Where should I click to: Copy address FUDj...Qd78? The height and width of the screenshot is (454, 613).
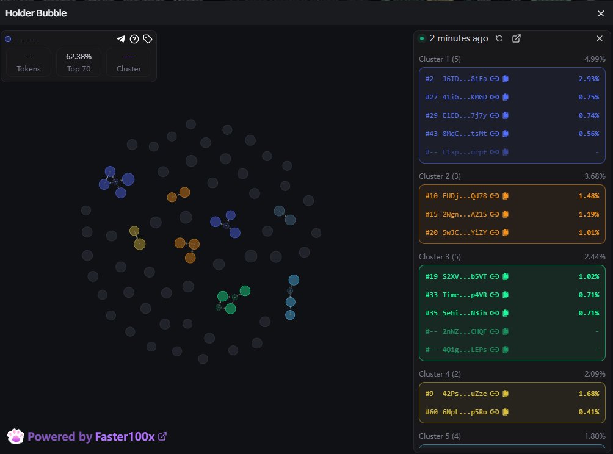(506, 196)
